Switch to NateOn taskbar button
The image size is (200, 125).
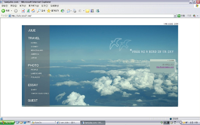43,123
